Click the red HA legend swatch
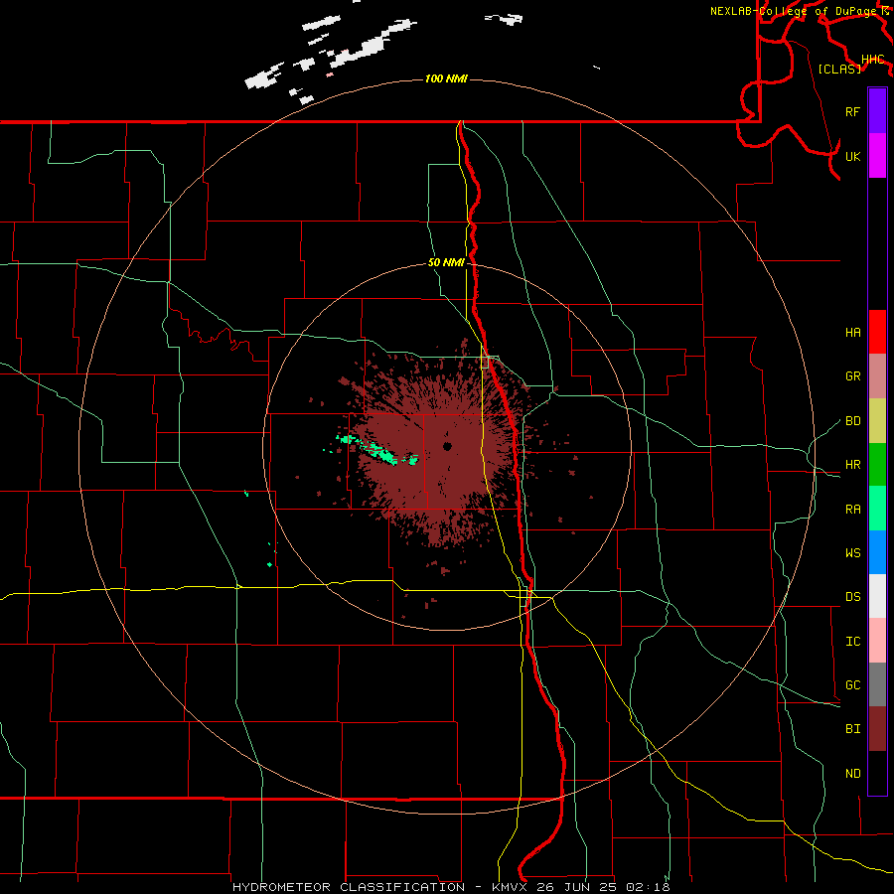This screenshot has width=894, height=894. coord(877,332)
